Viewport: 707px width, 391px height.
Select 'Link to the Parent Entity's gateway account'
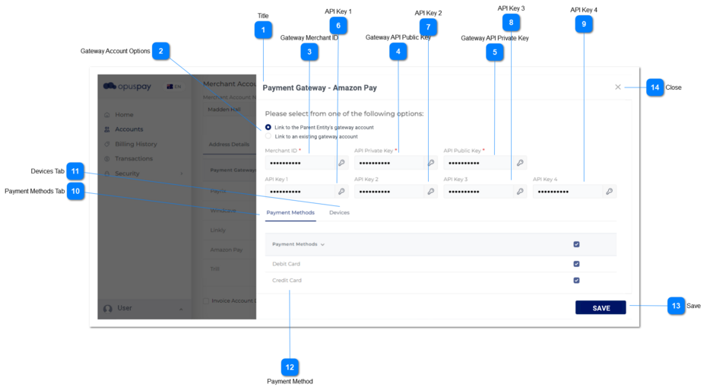268,127
